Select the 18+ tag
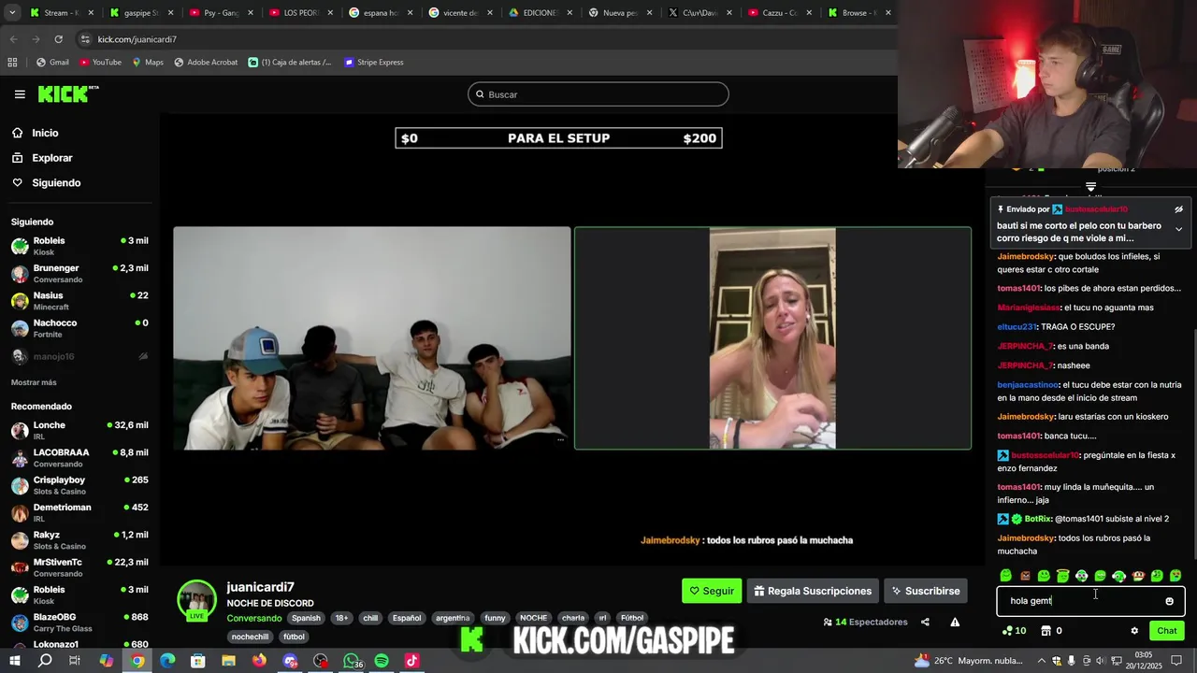 341,618
